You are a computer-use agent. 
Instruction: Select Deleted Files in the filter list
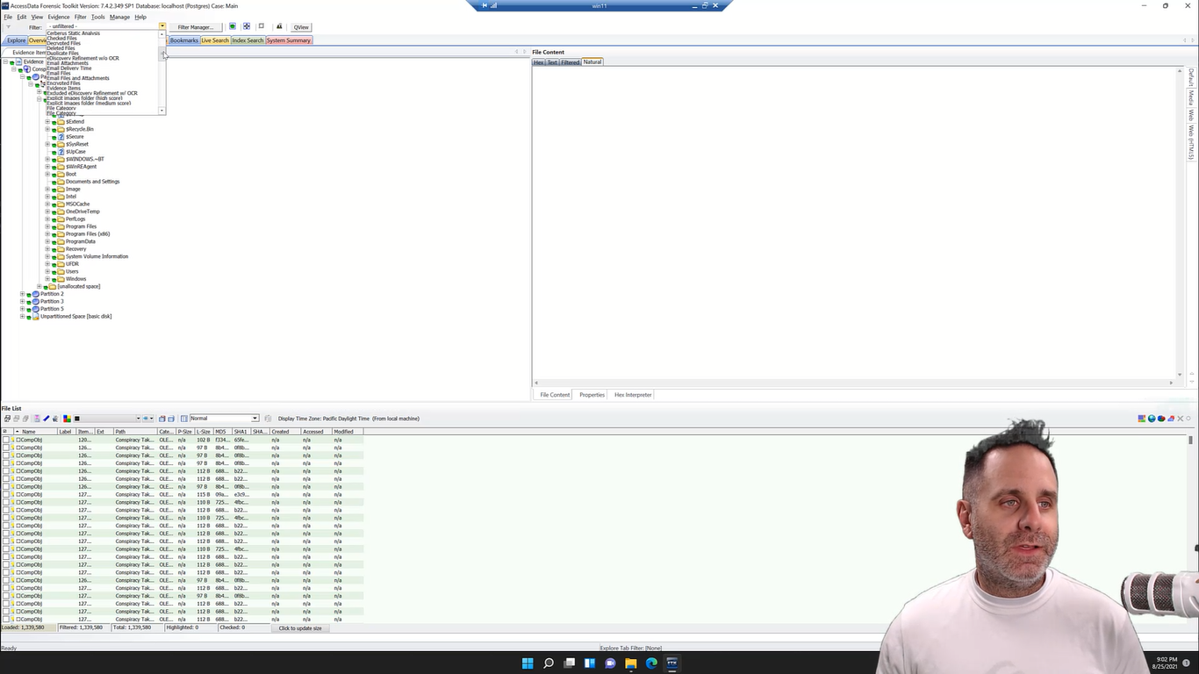coord(61,48)
